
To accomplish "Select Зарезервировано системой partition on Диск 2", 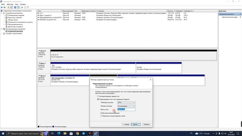I will point(70,80).
